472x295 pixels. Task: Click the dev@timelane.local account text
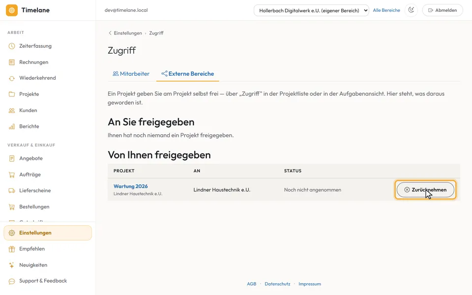click(x=126, y=10)
